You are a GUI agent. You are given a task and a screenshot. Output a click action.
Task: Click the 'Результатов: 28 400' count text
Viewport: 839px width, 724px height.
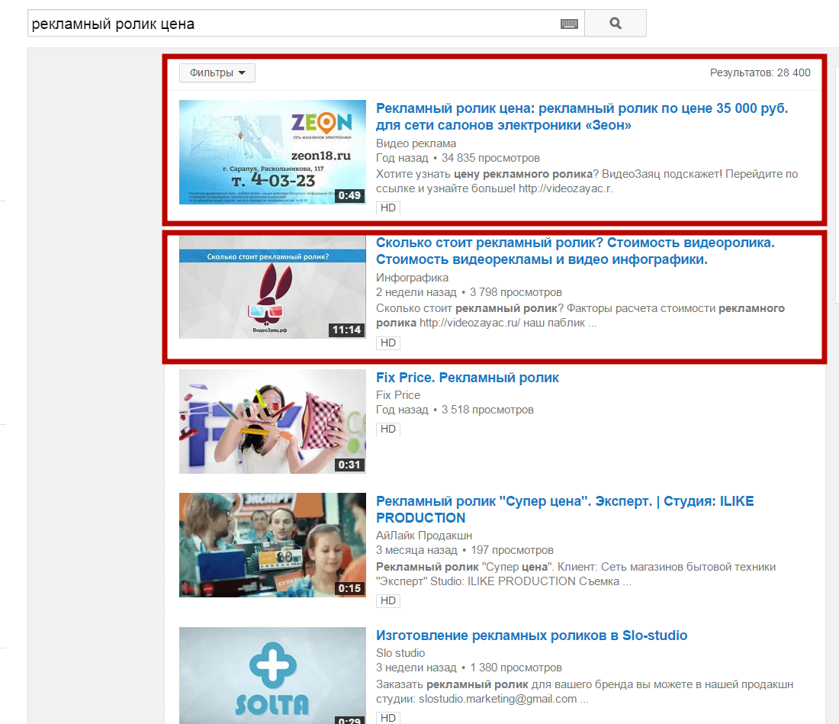tap(760, 72)
